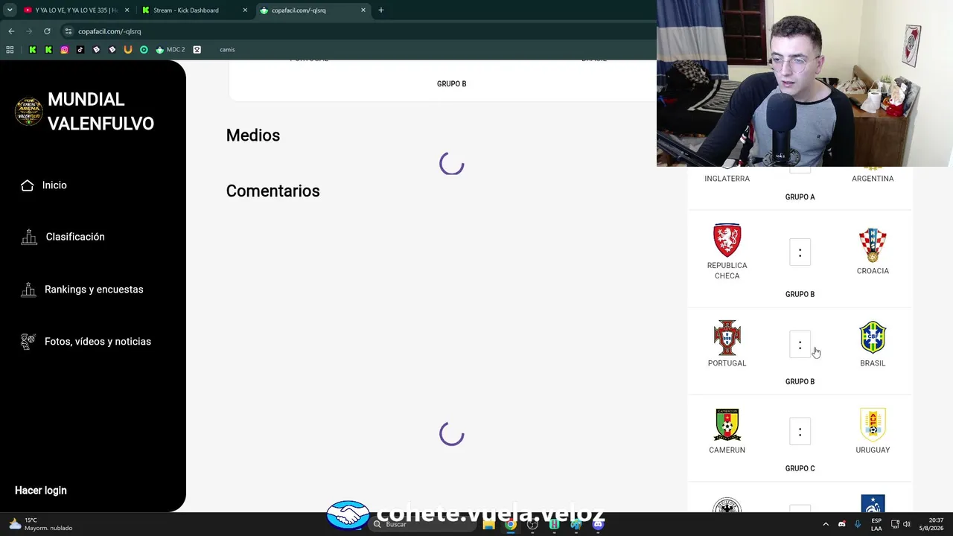The image size is (953, 536).
Task: Open the Instagram bookmark
Action: tap(65, 50)
